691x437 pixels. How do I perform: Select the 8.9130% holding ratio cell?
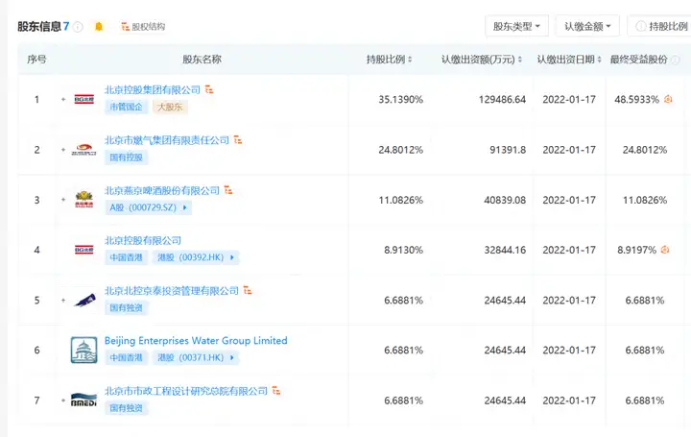403,250
